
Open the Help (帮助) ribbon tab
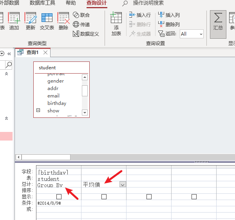[71, 3]
